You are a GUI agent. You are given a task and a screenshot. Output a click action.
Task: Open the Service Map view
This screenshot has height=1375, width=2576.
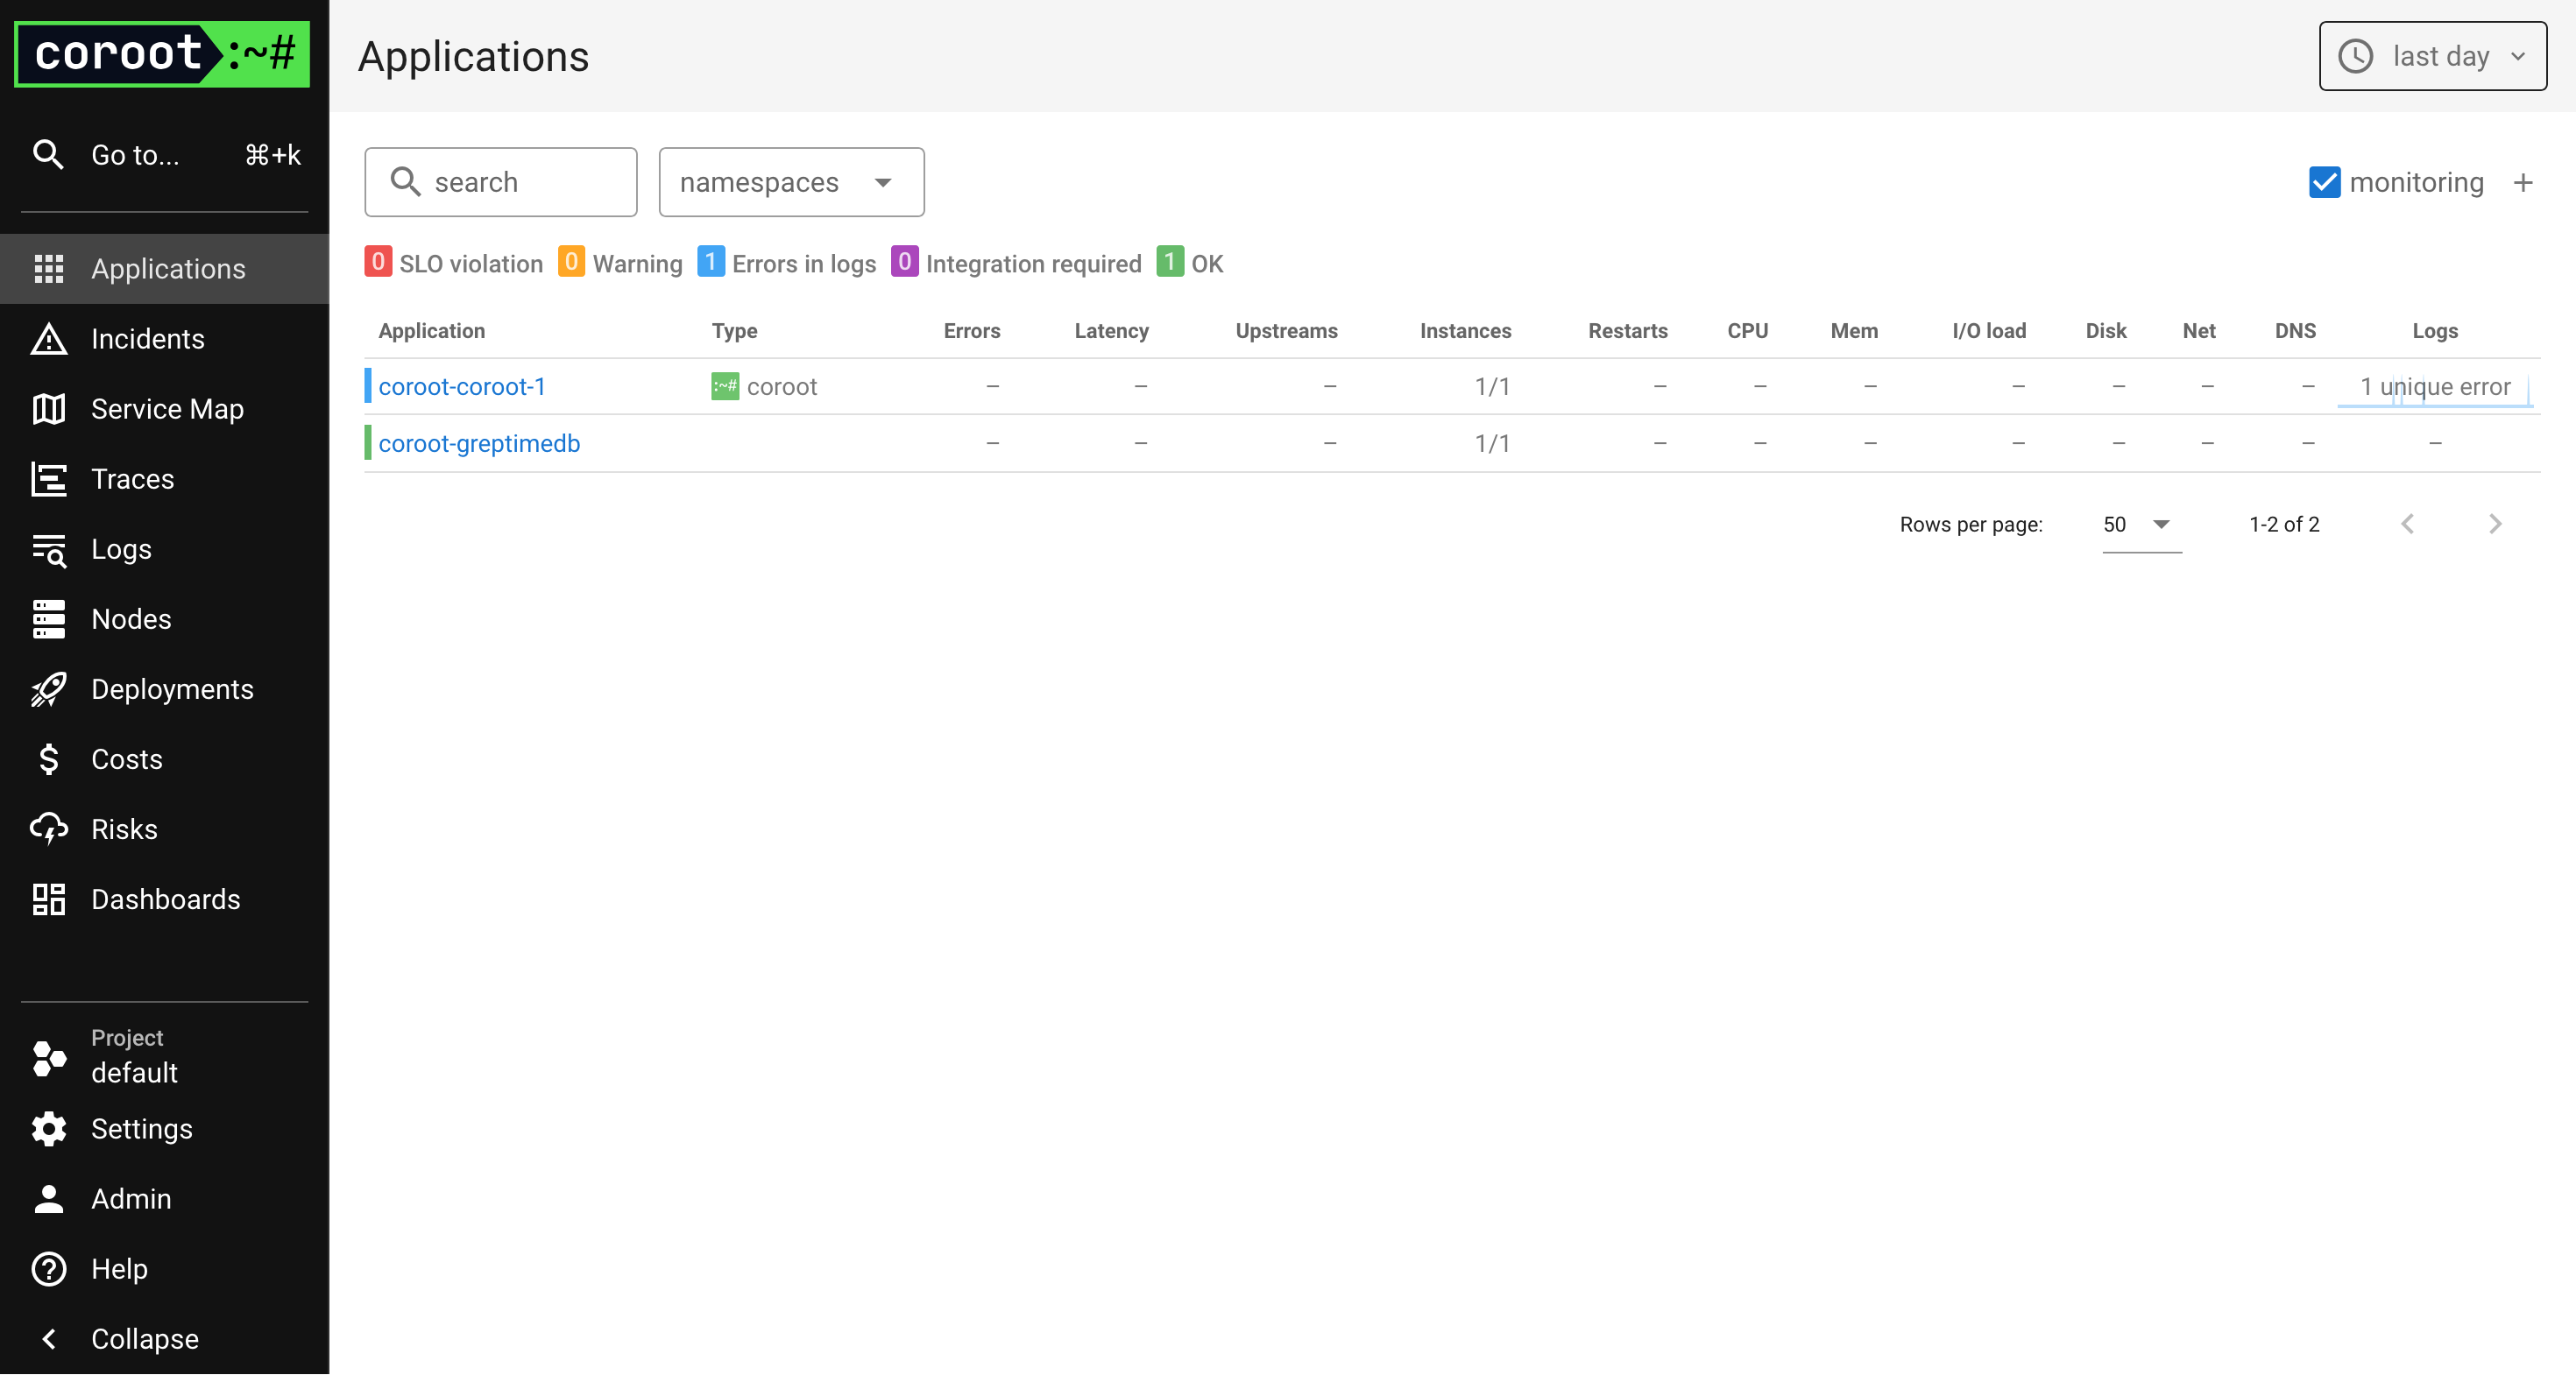pos(167,409)
